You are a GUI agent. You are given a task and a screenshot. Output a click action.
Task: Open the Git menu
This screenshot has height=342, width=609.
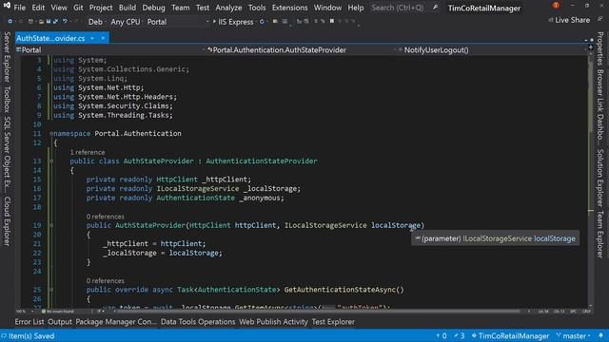tap(78, 8)
